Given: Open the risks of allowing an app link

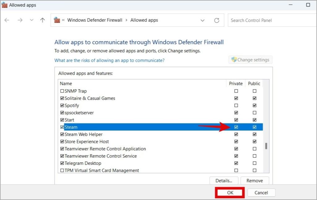Looking at the screenshot, I should [x=109, y=60].
